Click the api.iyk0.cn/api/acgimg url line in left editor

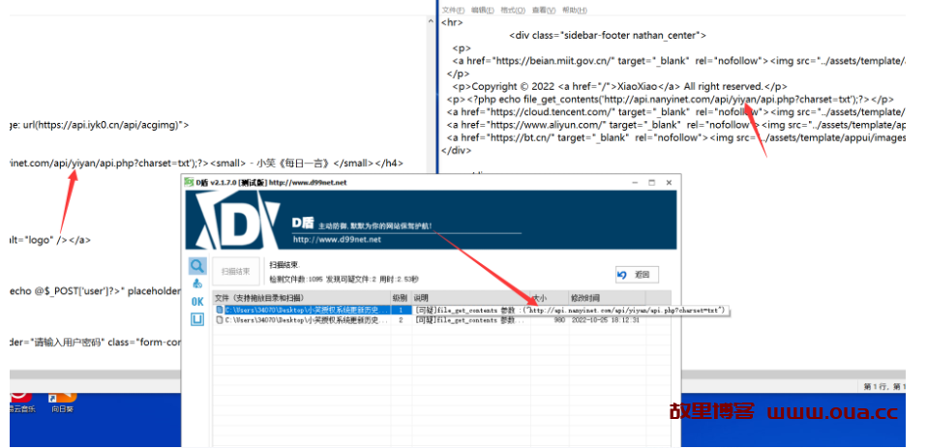click(100, 125)
